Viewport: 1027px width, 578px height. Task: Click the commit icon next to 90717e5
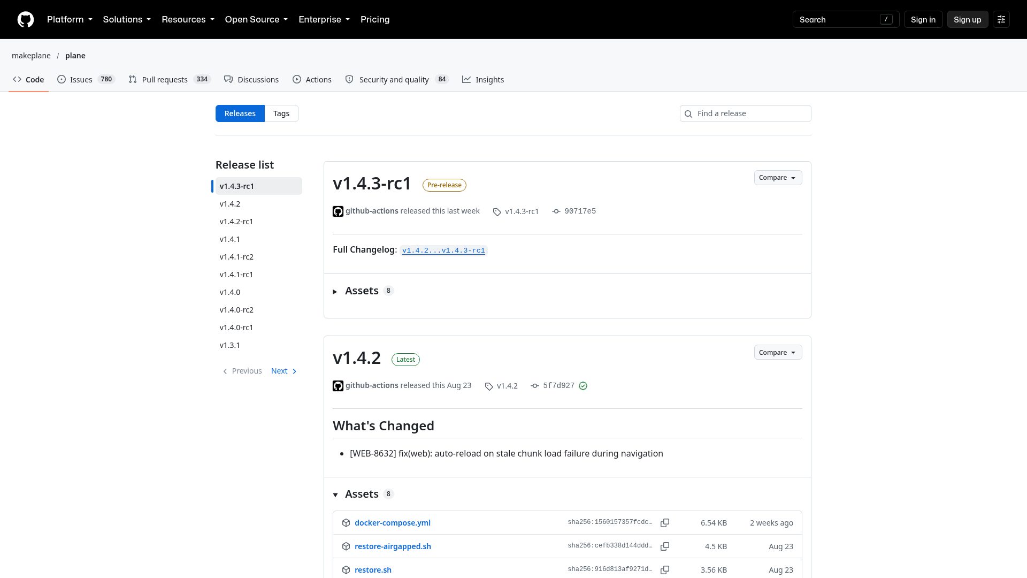tap(556, 211)
